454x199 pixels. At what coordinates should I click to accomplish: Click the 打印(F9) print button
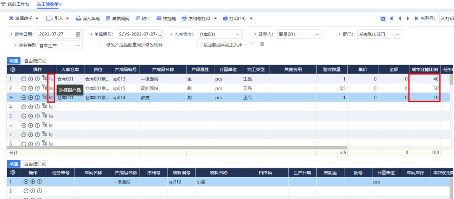click(x=234, y=18)
